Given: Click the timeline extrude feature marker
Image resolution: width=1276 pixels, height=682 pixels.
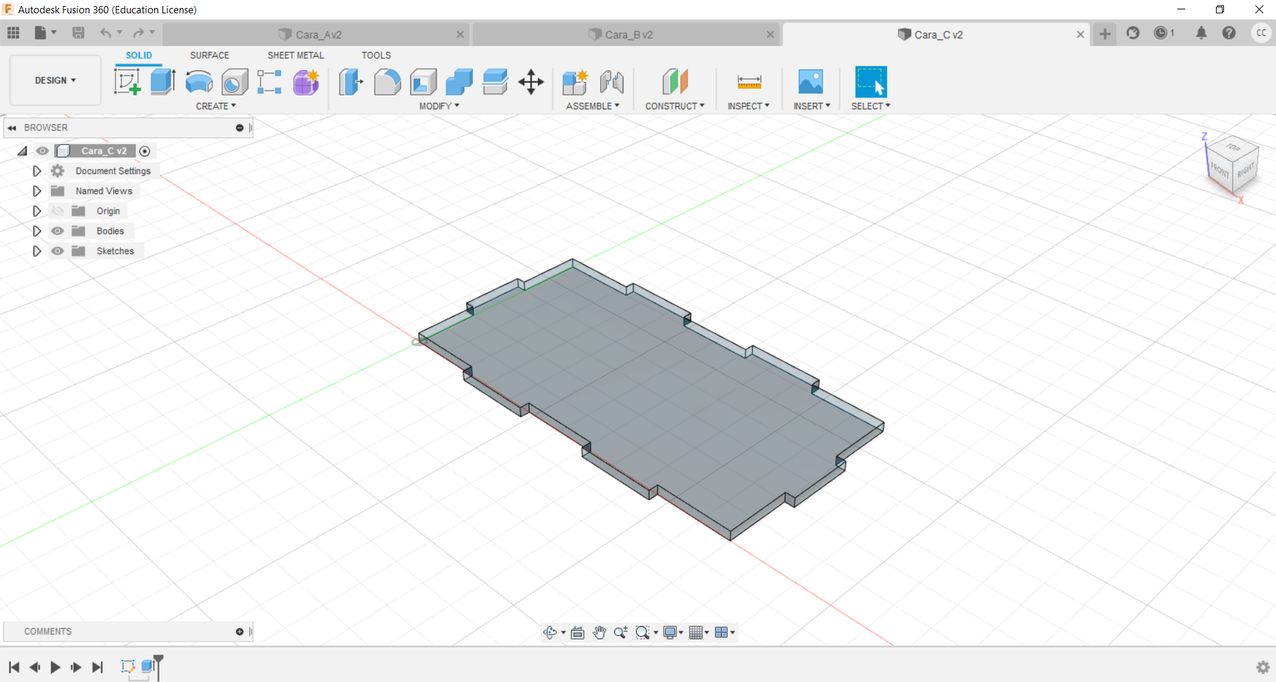Looking at the screenshot, I should point(147,666).
